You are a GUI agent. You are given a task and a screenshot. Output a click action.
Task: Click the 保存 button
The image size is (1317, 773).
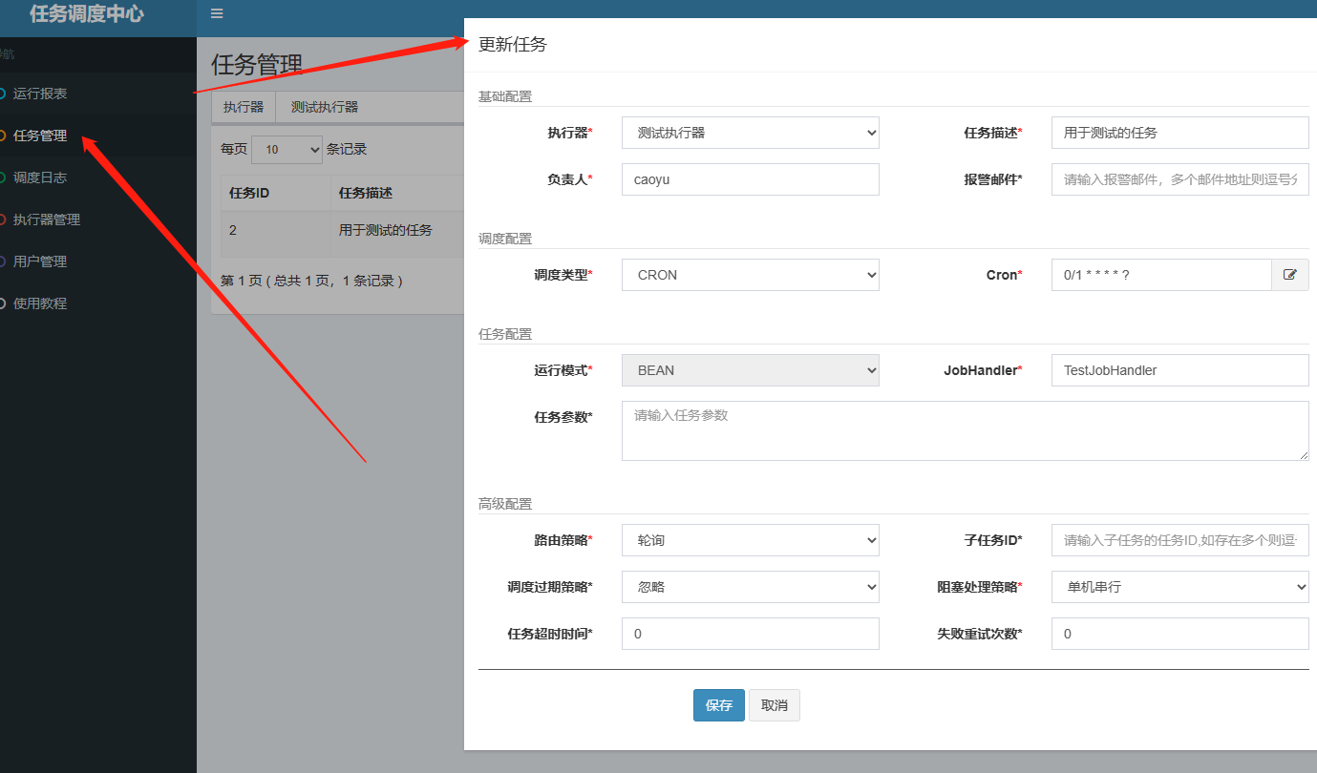[x=718, y=705]
